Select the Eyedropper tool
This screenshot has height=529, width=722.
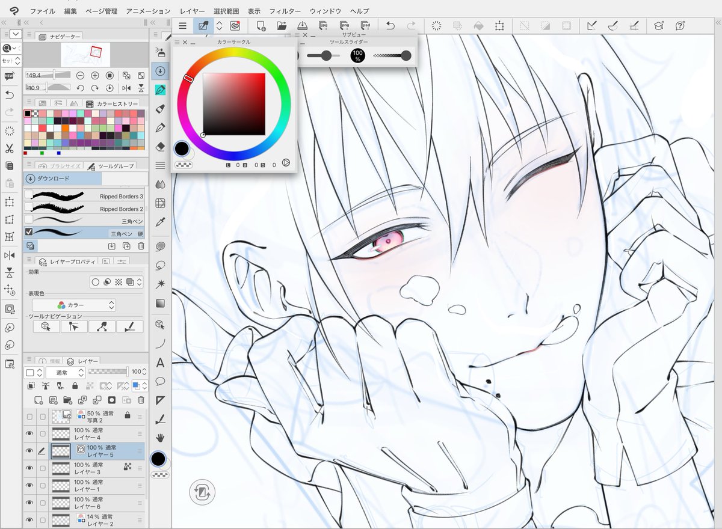pos(160,222)
